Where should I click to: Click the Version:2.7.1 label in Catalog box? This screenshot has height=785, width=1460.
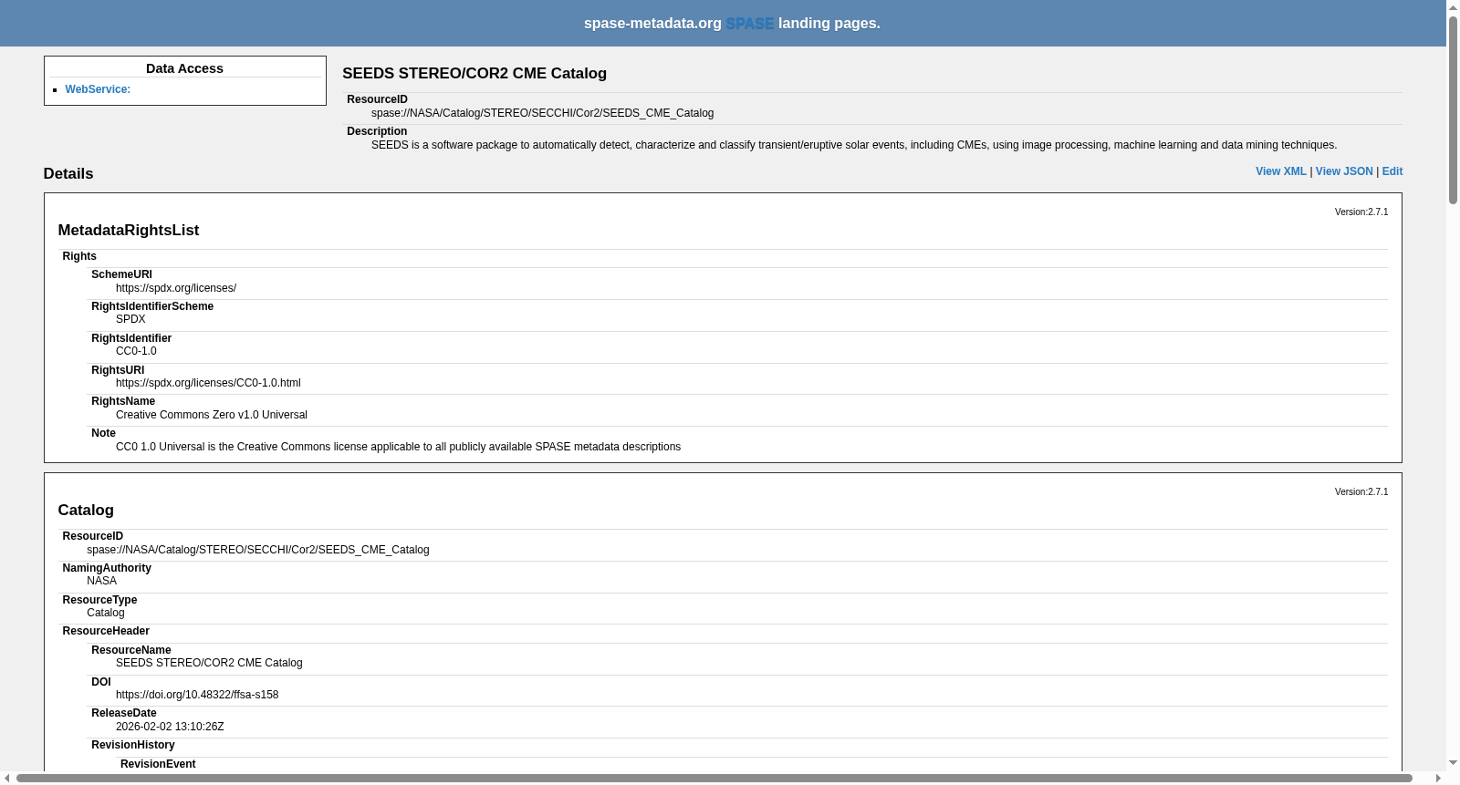pos(1361,491)
